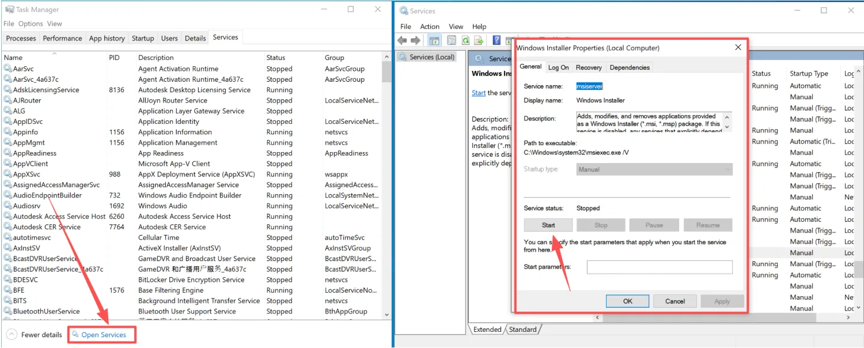Click the Start button for Windows Installer
Image resolution: width=864 pixels, height=348 pixels.
tap(548, 225)
